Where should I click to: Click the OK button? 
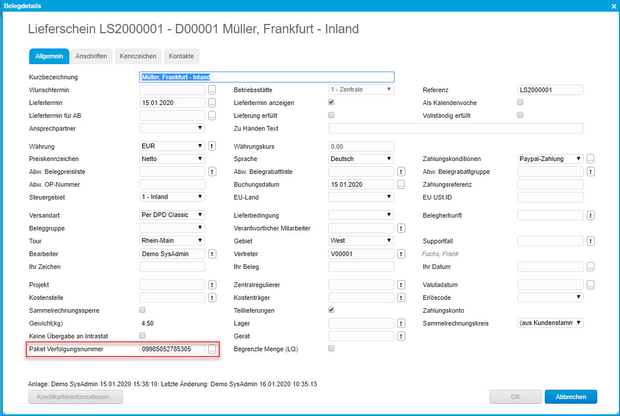[x=516, y=397]
